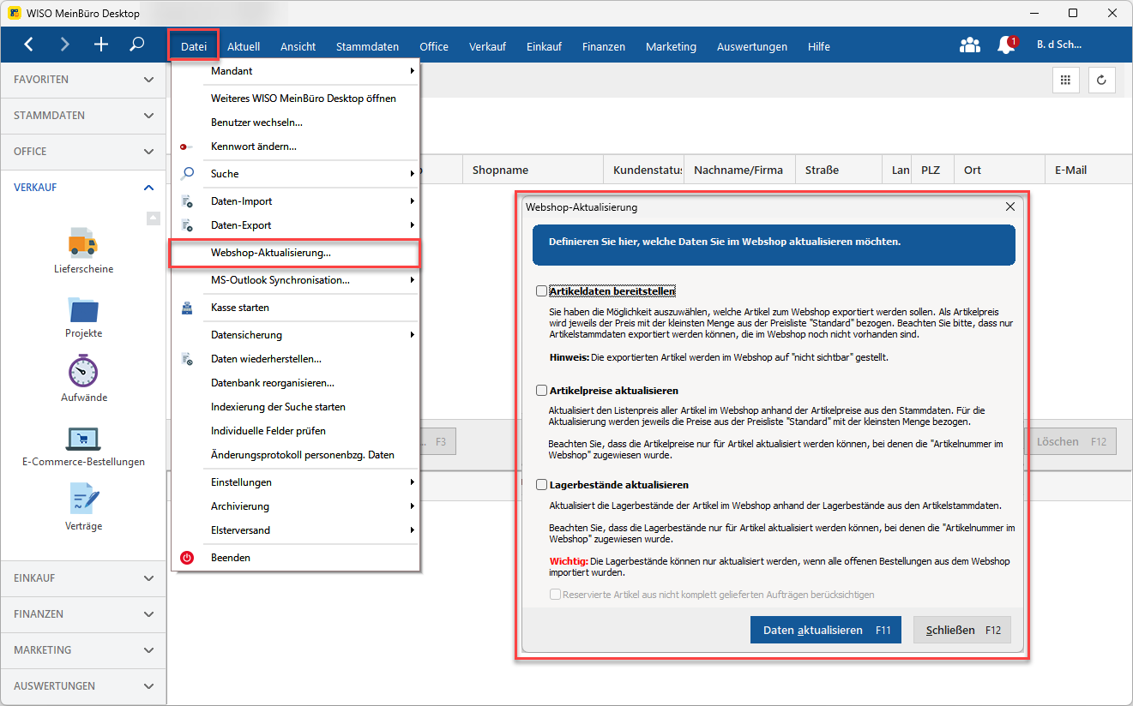Open Aufwände stopwatch icon
This screenshot has width=1133, height=706.
click(x=83, y=371)
